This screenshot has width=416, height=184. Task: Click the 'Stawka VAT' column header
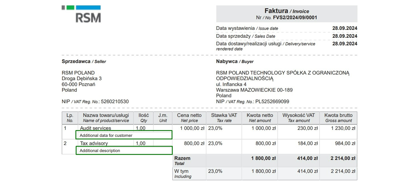224,118
